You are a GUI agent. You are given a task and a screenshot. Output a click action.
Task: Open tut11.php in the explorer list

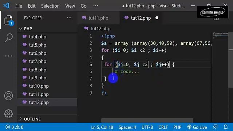point(39,94)
